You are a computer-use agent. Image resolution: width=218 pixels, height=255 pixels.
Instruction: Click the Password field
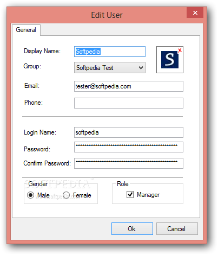point(129,147)
